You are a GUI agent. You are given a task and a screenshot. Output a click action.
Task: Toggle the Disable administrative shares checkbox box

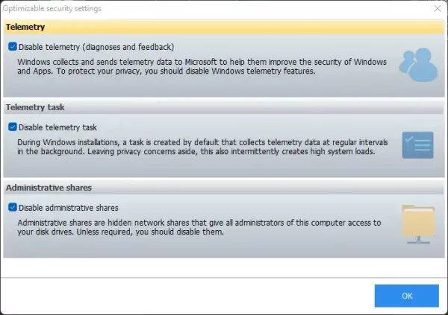pos(13,207)
